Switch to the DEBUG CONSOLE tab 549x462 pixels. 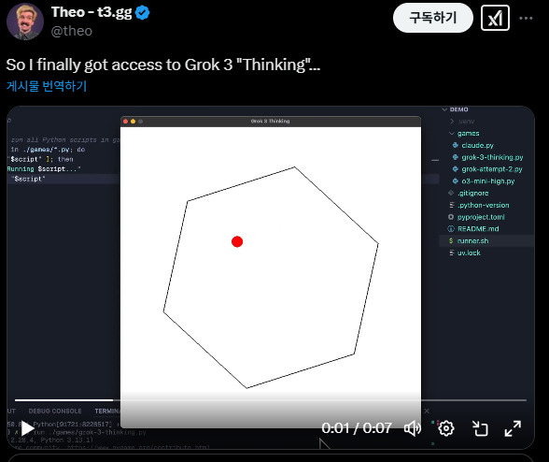point(55,411)
